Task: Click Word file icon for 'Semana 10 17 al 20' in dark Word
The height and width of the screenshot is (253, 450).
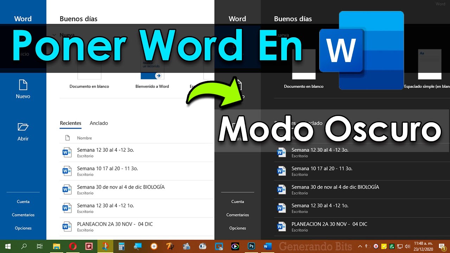Action: point(281,171)
